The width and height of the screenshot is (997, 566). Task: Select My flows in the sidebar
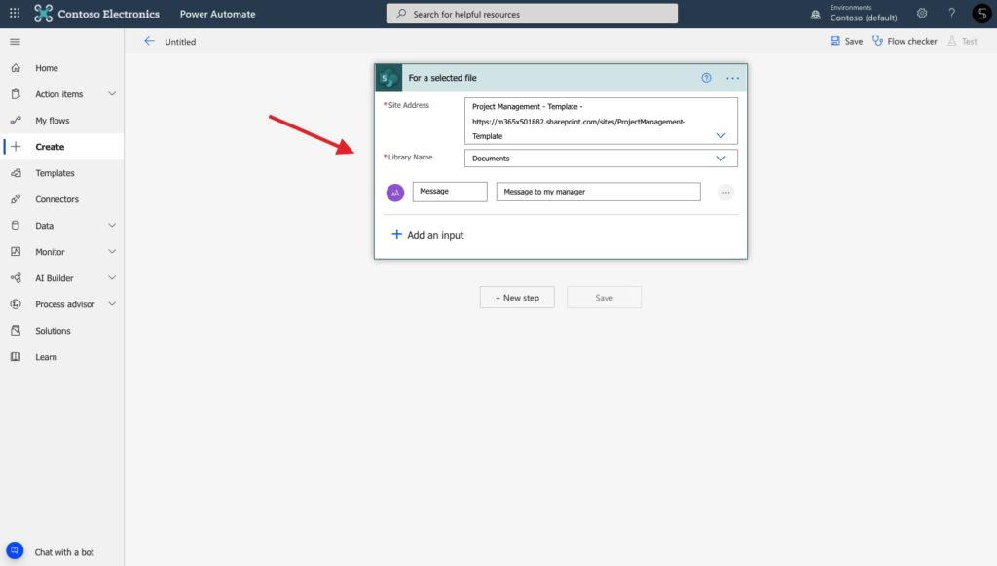click(53, 121)
